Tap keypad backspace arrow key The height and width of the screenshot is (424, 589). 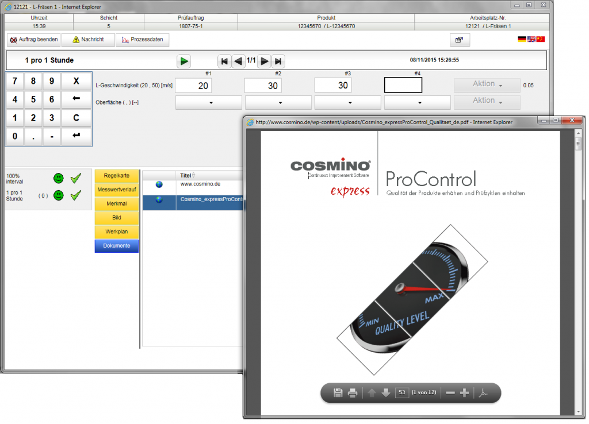coord(77,99)
